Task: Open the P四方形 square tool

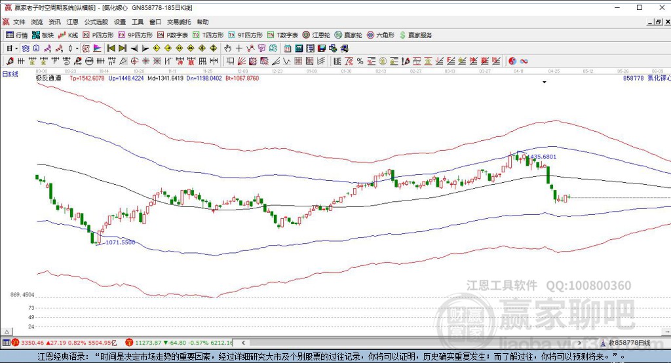Action: pyautogui.click(x=98, y=35)
